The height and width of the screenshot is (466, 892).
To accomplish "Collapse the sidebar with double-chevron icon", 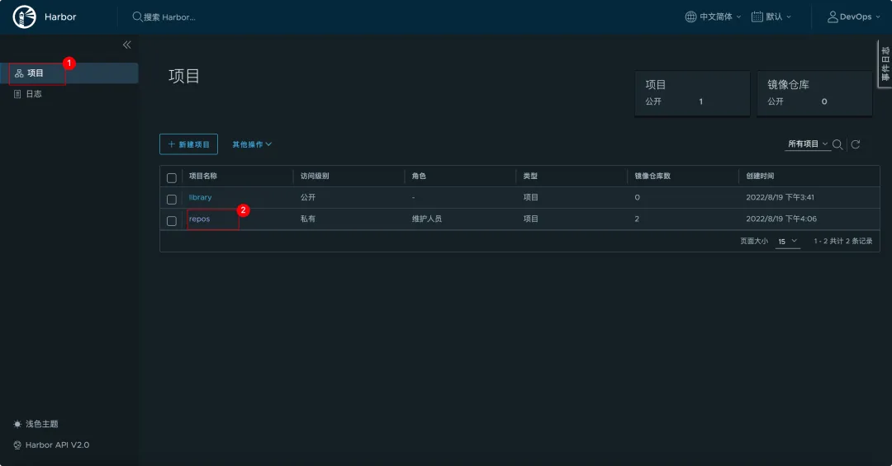I will point(127,45).
